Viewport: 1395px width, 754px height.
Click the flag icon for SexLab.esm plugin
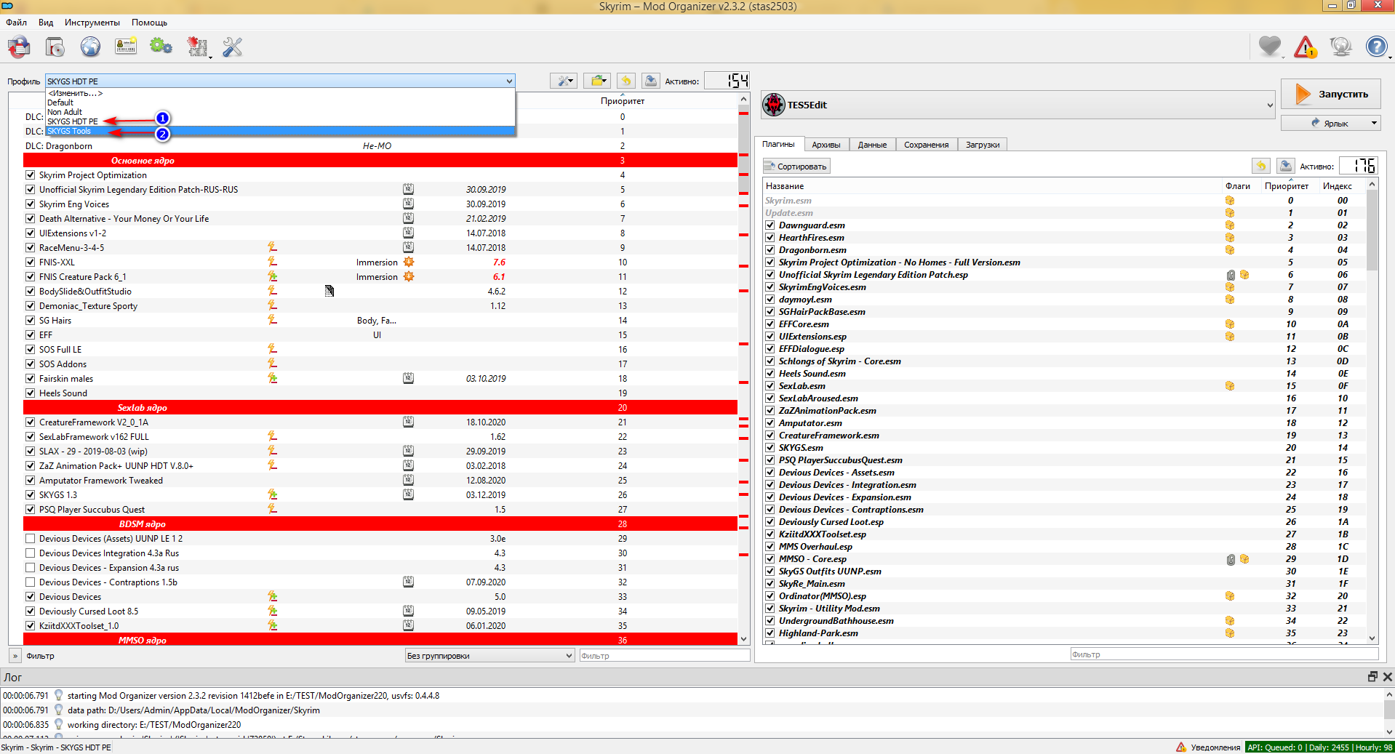click(1230, 386)
